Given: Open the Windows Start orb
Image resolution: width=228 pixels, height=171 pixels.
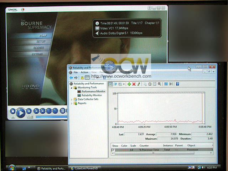Looking at the screenshot, I should [12, 168].
